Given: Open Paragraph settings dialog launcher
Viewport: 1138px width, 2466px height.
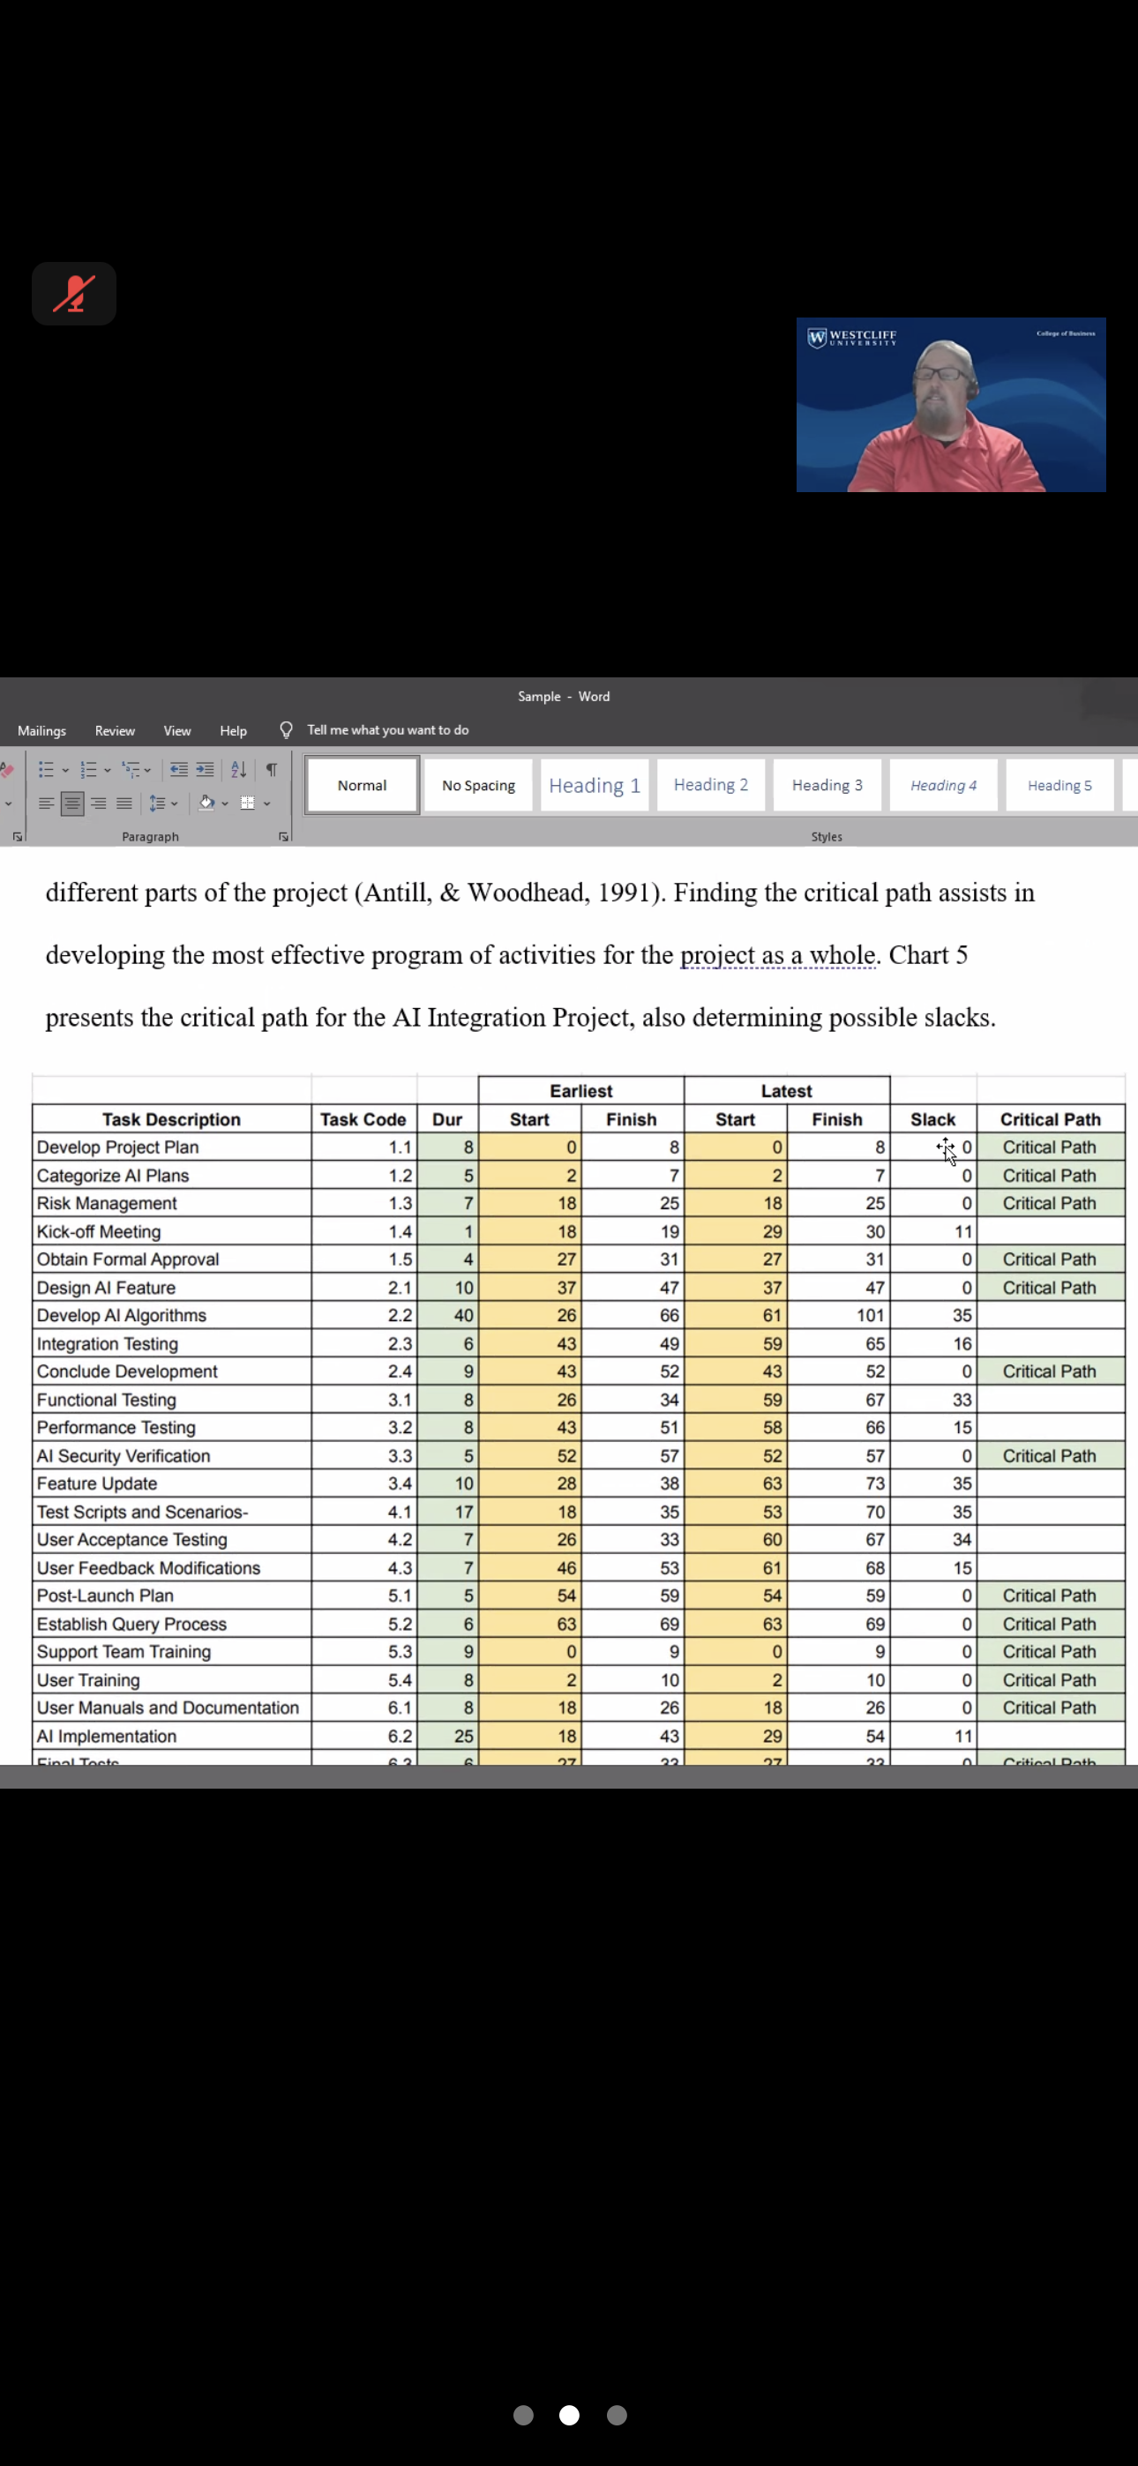Looking at the screenshot, I should [283, 837].
